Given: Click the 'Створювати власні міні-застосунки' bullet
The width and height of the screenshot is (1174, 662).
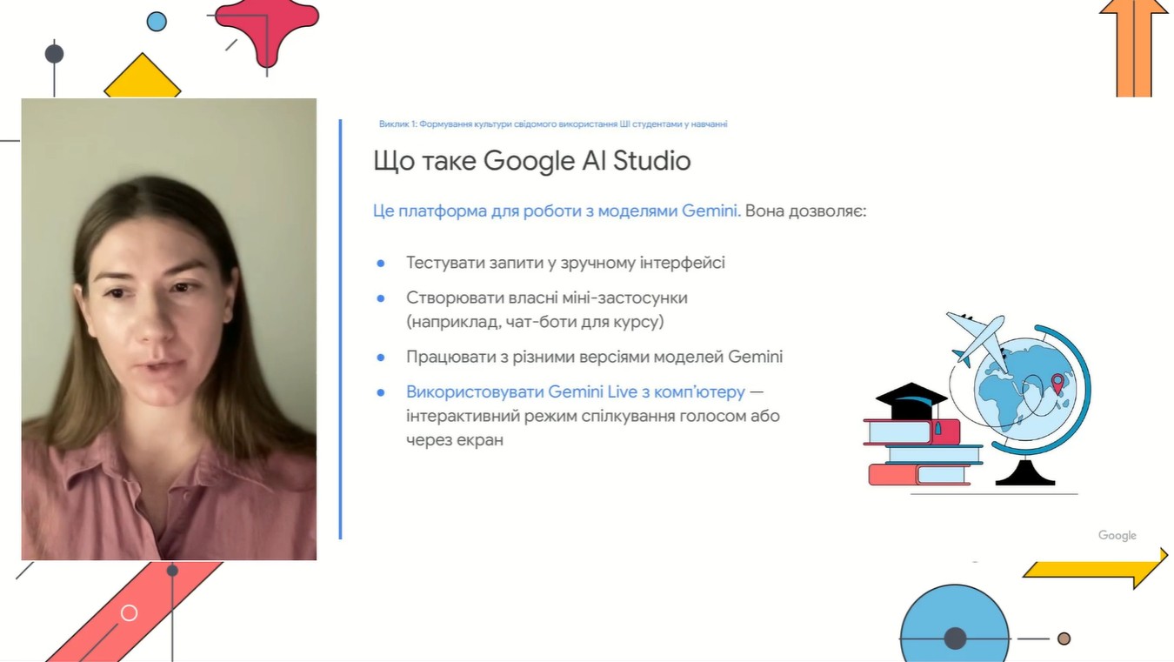Looking at the screenshot, I should click(546, 298).
